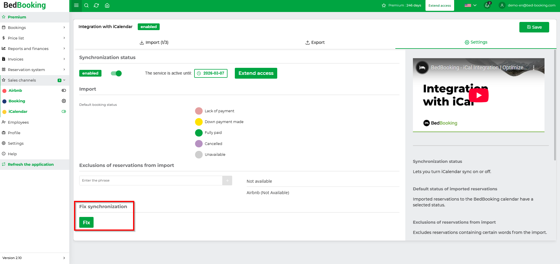This screenshot has width=560, height=264.
Task: Click the demo-en@bed-booking.com account
Action: tap(531, 5)
